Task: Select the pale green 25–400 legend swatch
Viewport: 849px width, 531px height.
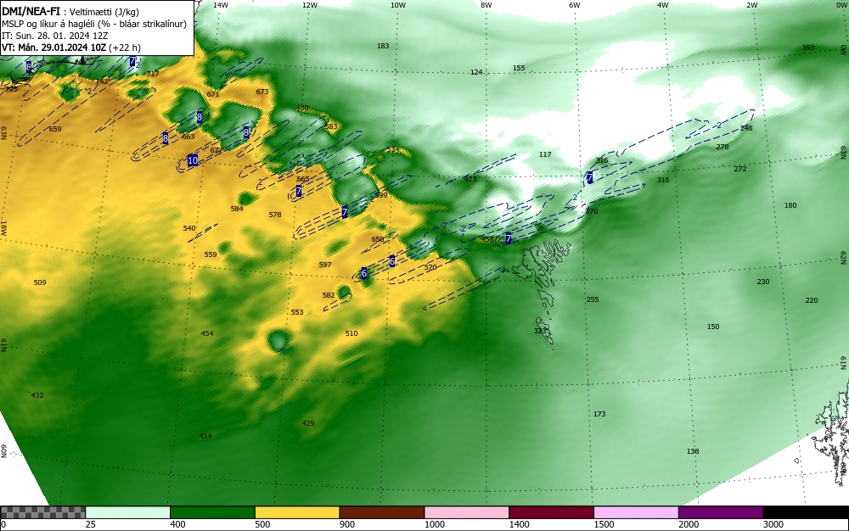Action: [128, 512]
